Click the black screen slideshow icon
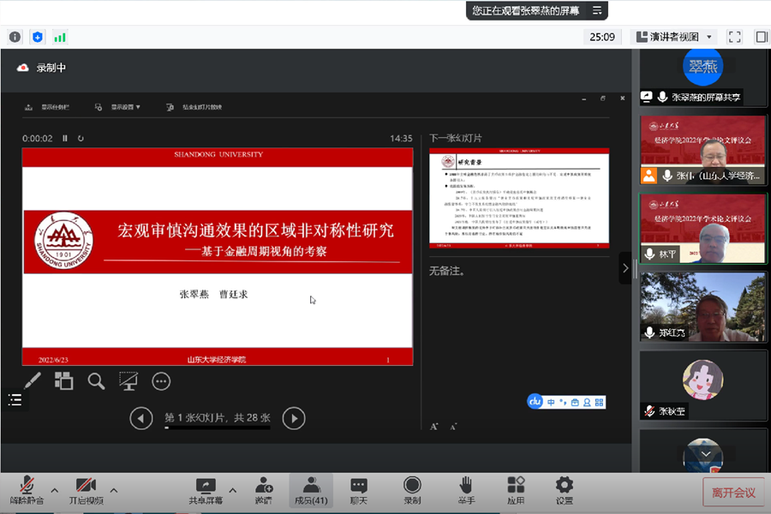The image size is (771, 514). pyautogui.click(x=128, y=381)
